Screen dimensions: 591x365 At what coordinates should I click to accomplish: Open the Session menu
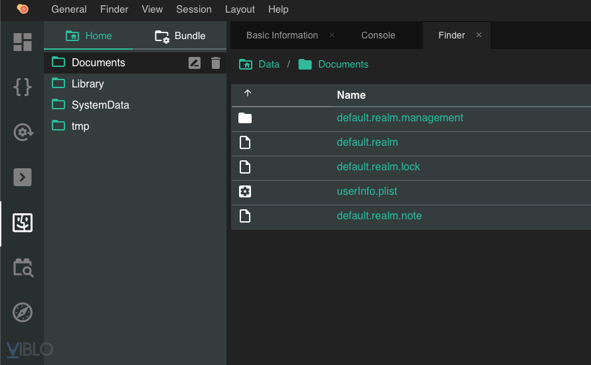[194, 9]
